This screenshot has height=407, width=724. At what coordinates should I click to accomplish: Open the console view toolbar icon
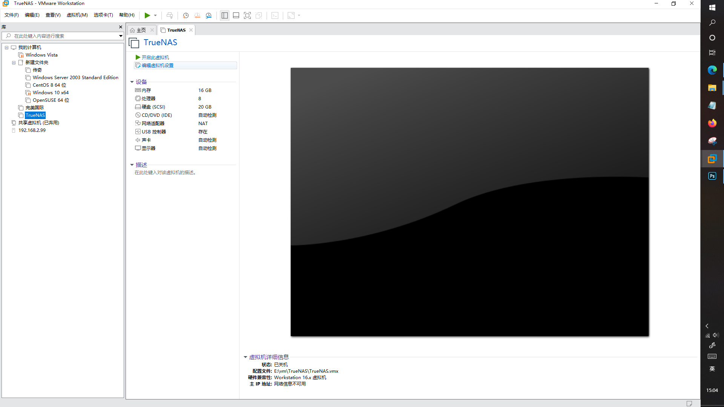pos(275,15)
